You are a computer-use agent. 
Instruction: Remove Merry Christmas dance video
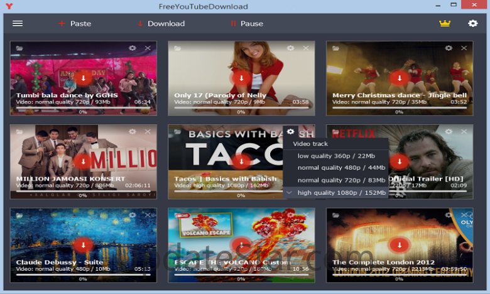pyautogui.click(x=464, y=48)
